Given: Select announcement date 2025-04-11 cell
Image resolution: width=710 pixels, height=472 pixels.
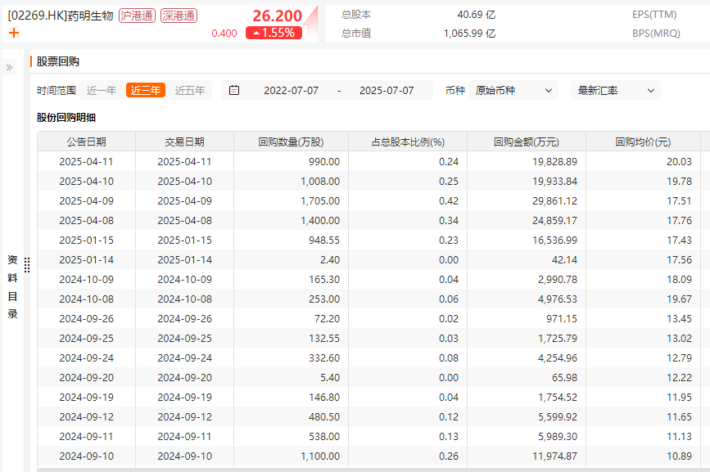Looking at the screenshot, I should tap(87, 161).
